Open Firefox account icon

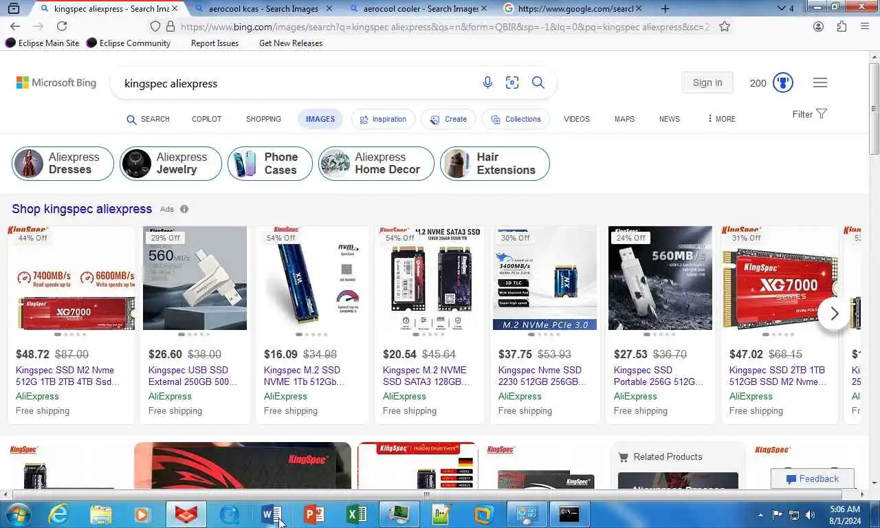818,26
